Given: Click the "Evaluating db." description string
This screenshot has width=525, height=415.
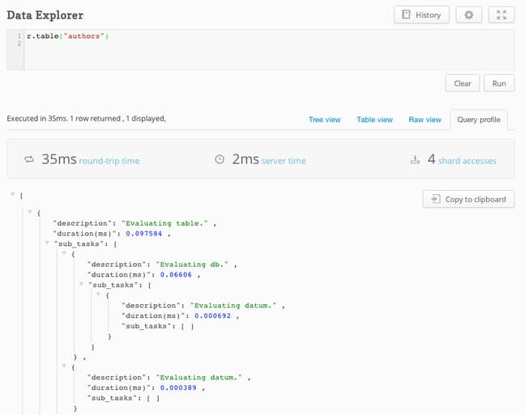Looking at the screenshot, I should coord(192,265).
